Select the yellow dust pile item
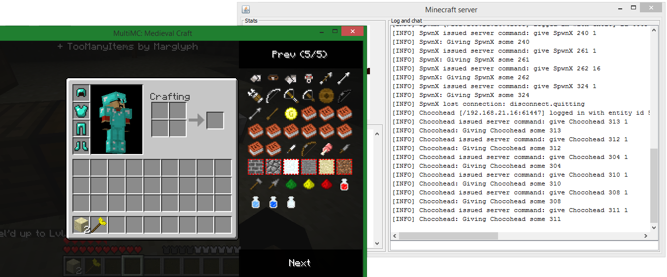Image resolution: width=667 pixels, height=277 pixels. [x=309, y=185]
